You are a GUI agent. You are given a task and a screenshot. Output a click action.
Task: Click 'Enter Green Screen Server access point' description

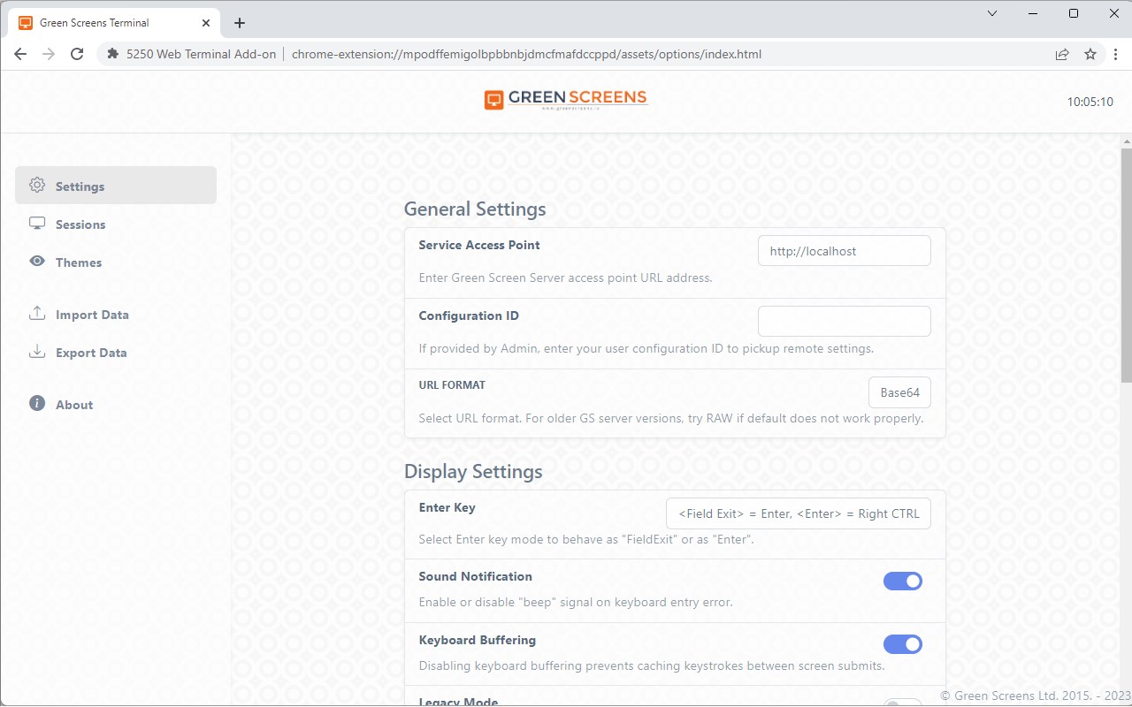pyautogui.click(x=565, y=277)
